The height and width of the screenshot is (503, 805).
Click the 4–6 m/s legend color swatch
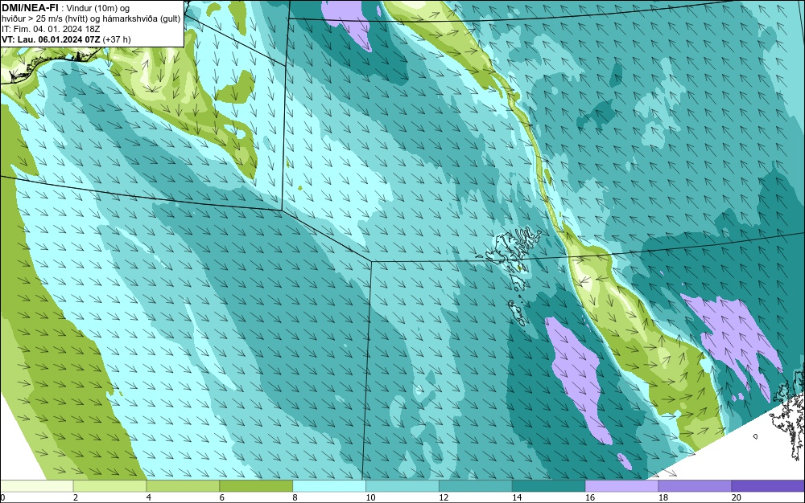[183, 486]
